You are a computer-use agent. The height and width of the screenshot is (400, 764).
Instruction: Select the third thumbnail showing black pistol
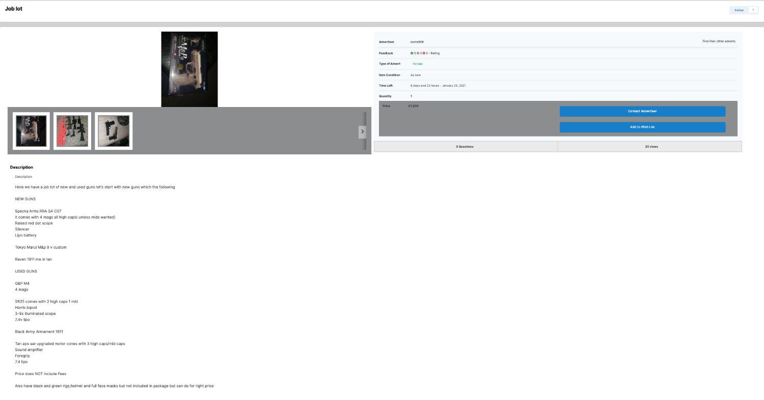114,131
